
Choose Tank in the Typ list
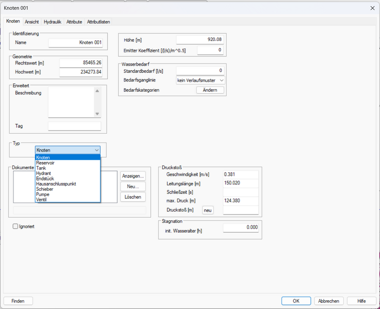point(68,168)
